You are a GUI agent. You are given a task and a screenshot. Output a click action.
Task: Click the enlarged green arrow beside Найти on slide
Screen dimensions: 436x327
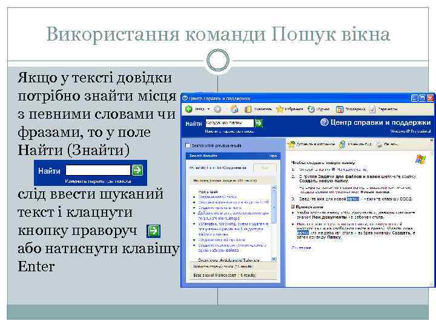(137, 170)
